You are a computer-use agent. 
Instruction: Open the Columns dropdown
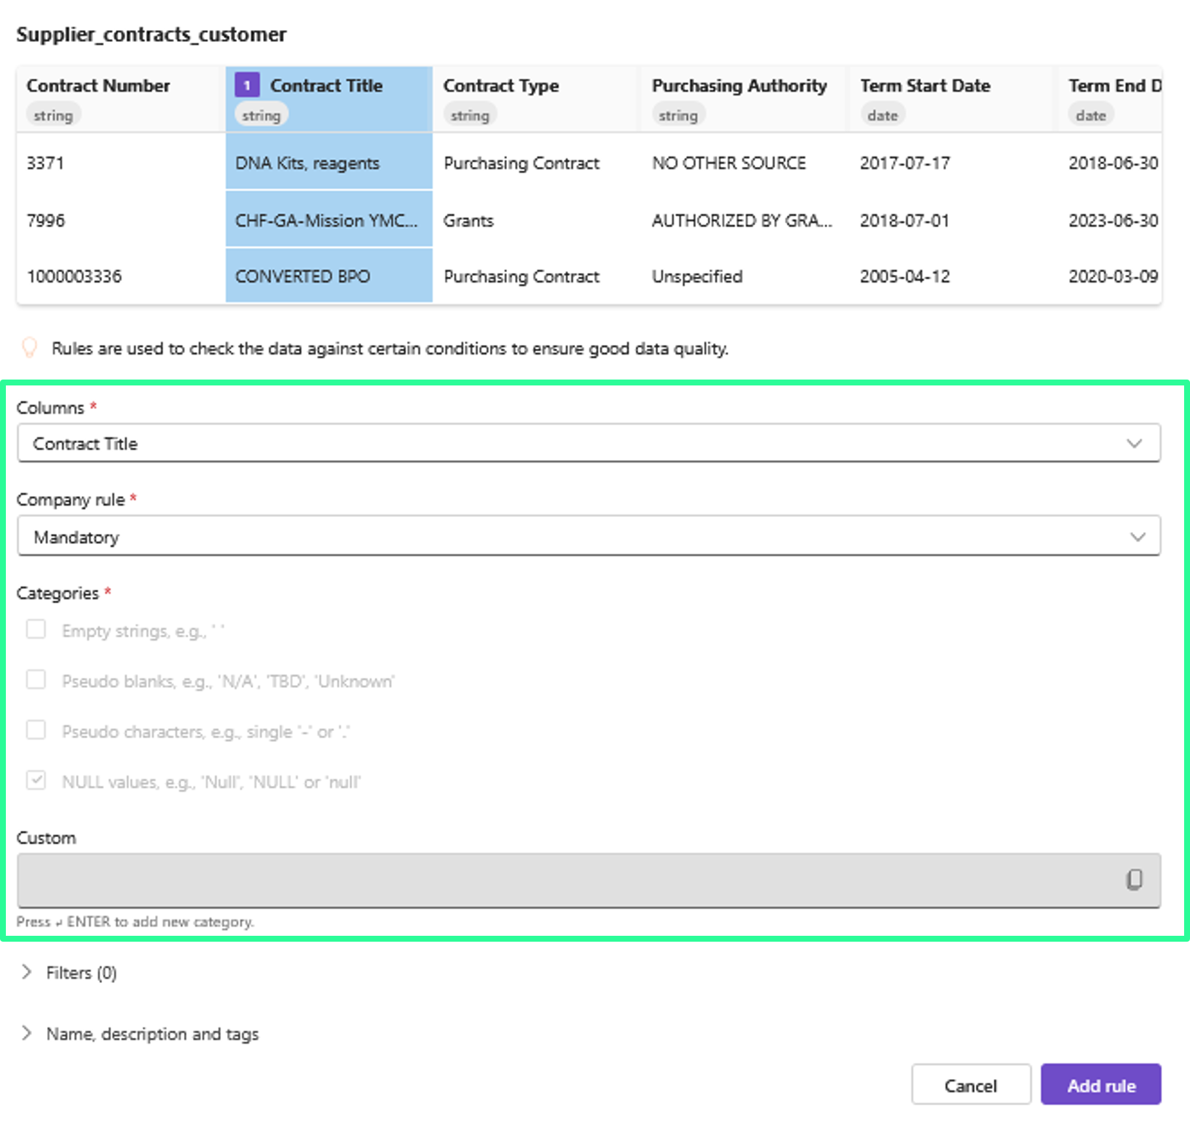point(588,443)
